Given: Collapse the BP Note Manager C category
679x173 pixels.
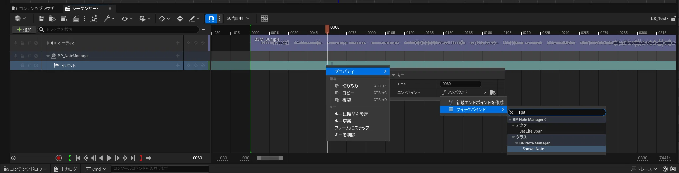Looking at the screenshot, I should tap(510, 120).
